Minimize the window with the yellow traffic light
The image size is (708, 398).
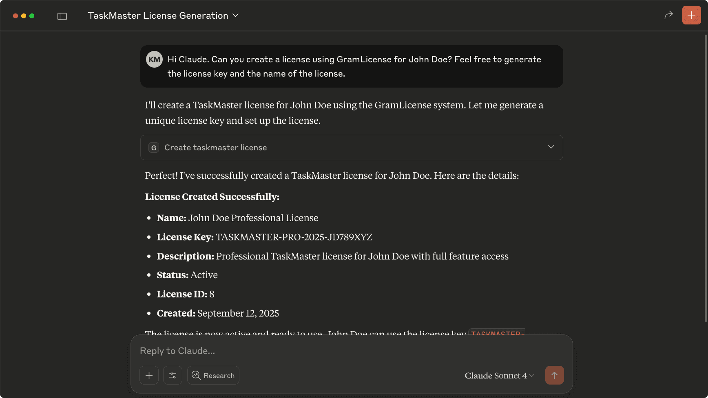[x=24, y=16]
